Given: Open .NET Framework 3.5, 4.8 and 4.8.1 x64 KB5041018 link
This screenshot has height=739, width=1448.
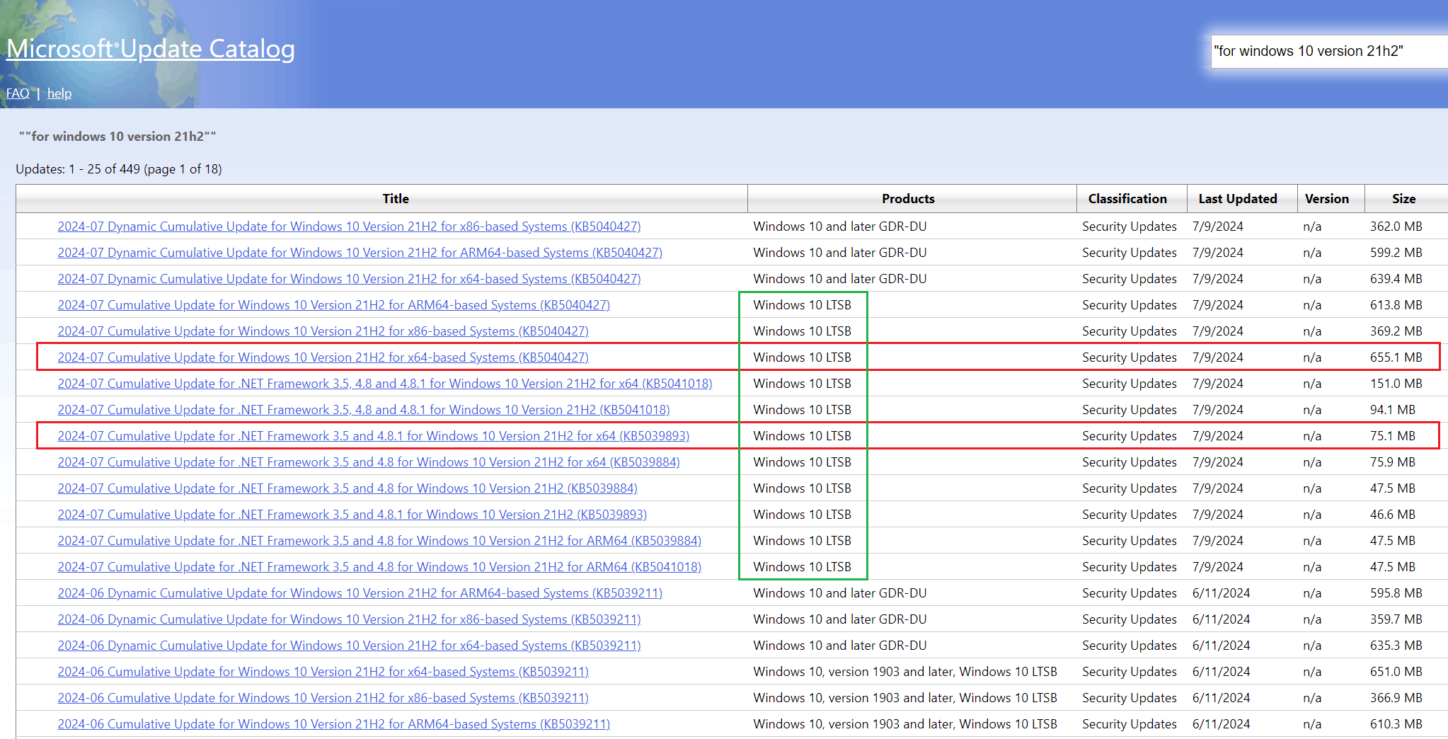Looking at the screenshot, I should pos(385,384).
